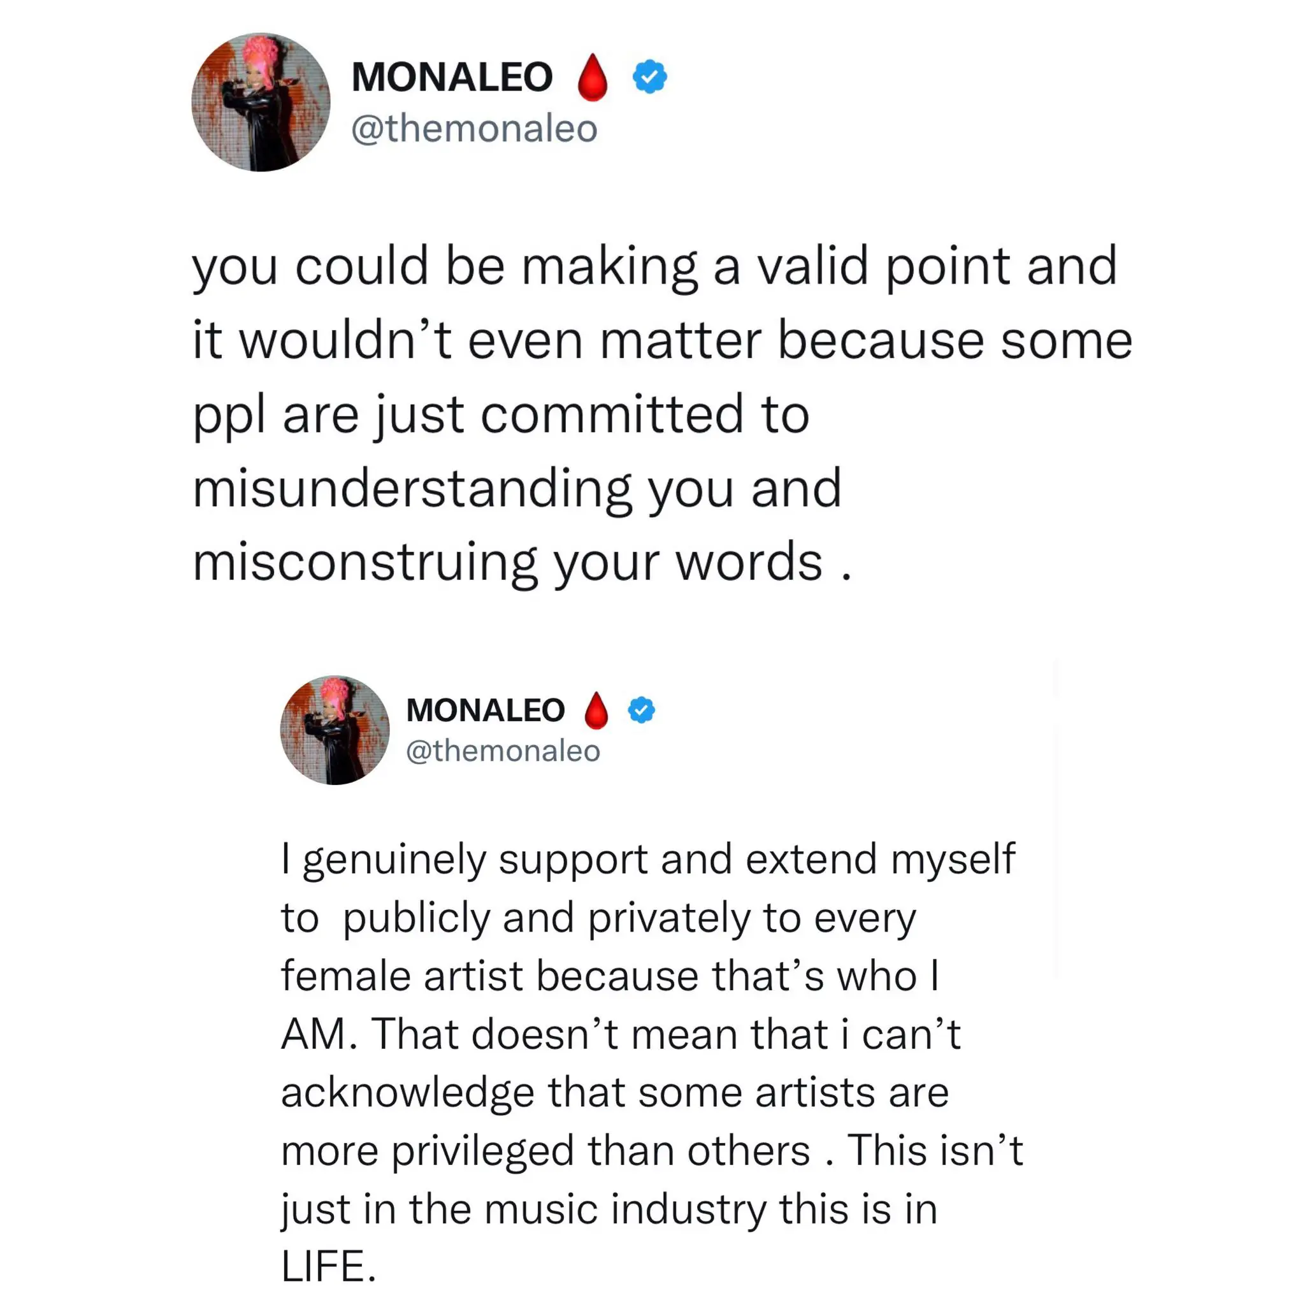The height and width of the screenshot is (1305, 1305).
Task: Click the word "misconstruing" in the main tweet
Action: point(364,563)
